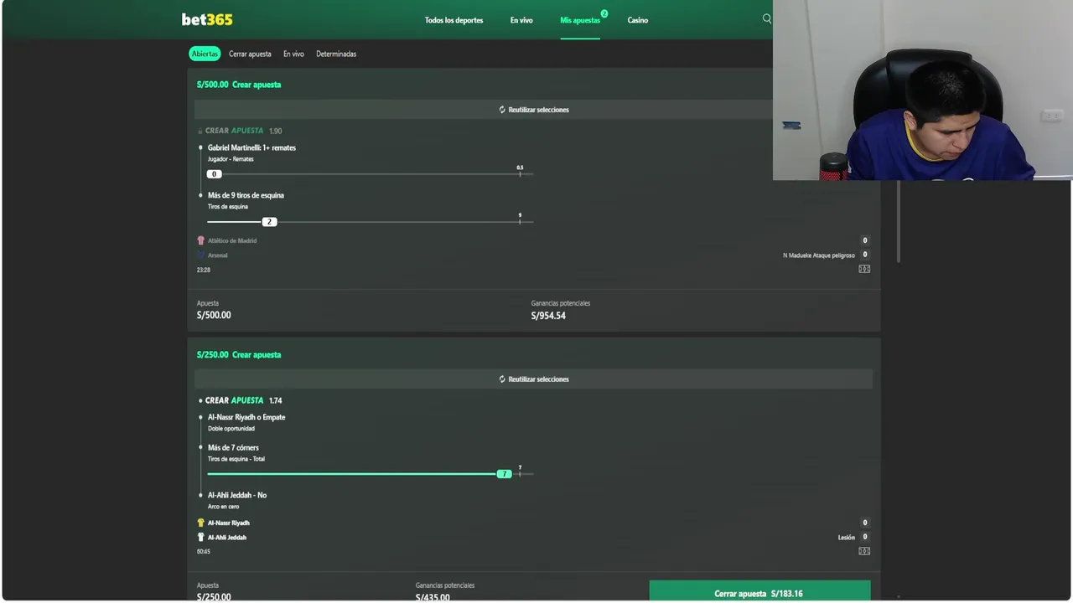Click the Lesión match status text
This screenshot has height=603, width=1073.
tap(847, 537)
